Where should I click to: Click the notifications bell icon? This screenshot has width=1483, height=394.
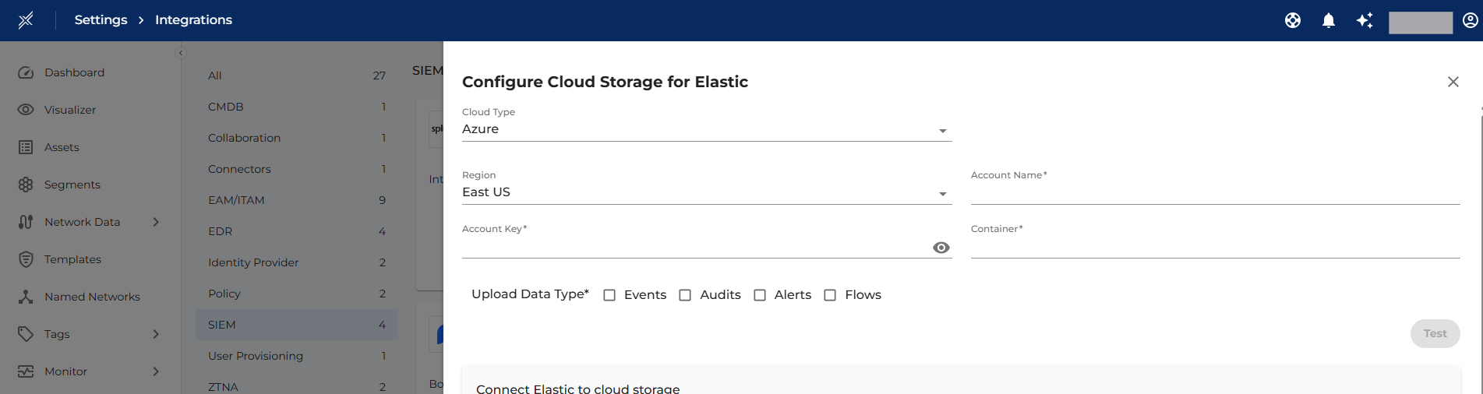coord(1329,20)
